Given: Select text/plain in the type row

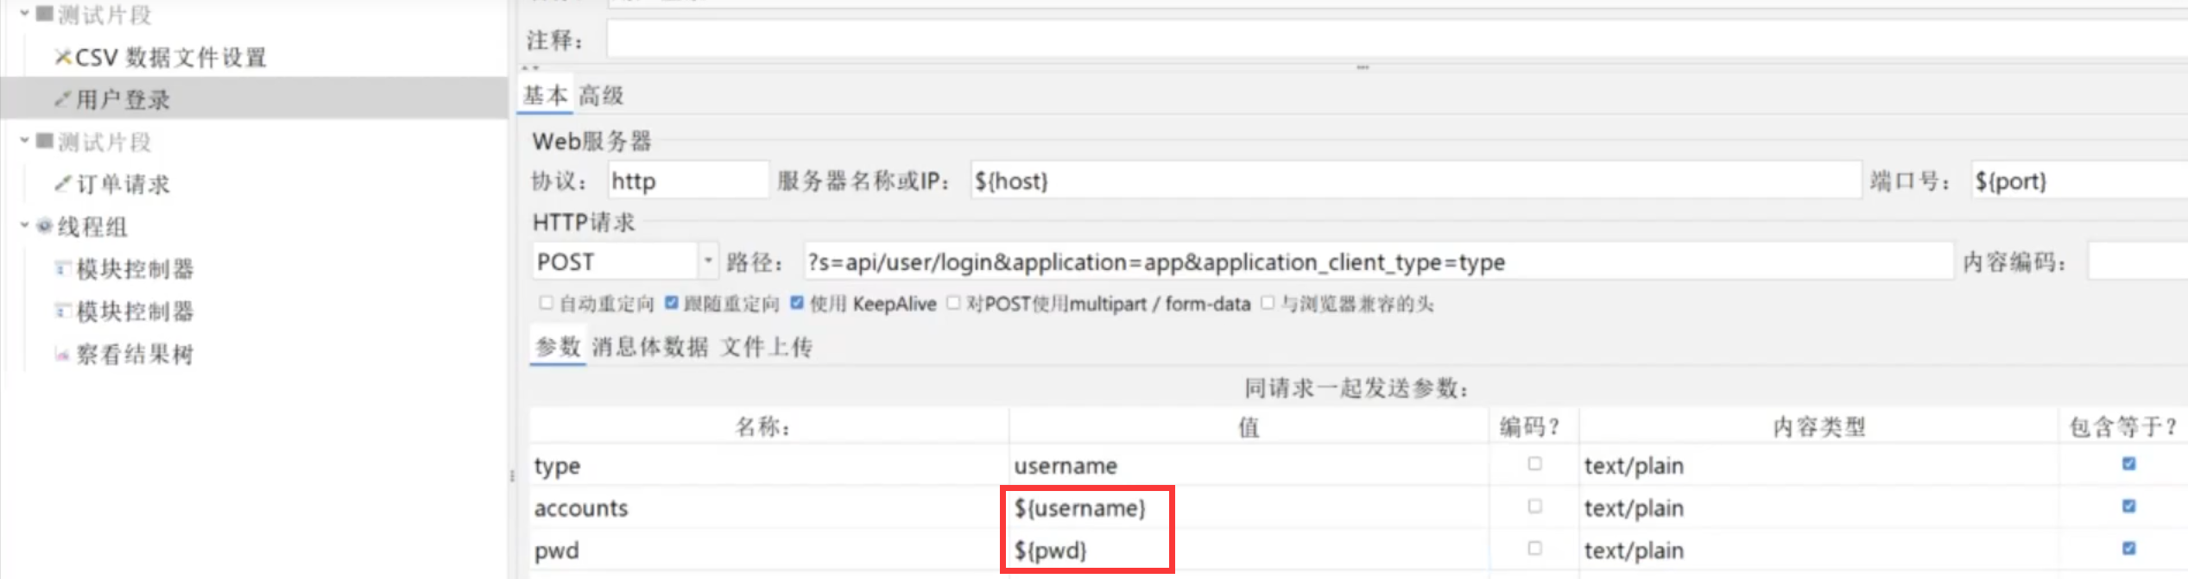Looking at the screenshot, I should click(1818, 465).
